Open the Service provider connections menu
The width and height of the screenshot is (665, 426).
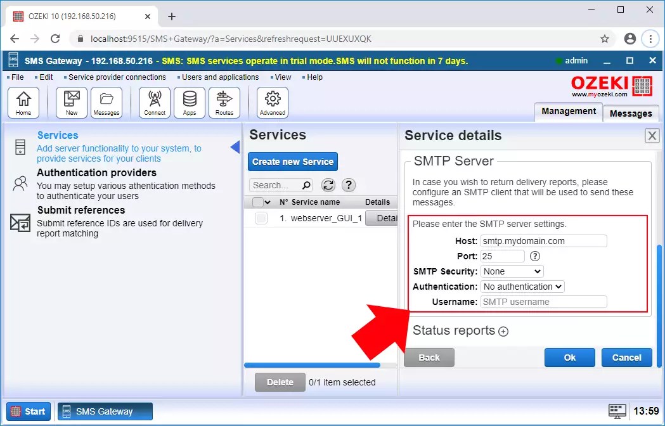[116, 77]
